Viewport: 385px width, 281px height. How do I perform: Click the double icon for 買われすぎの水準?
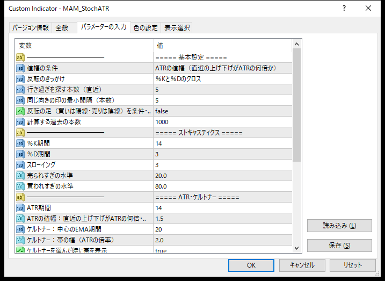pyautogui.click(x=20, y=186)
